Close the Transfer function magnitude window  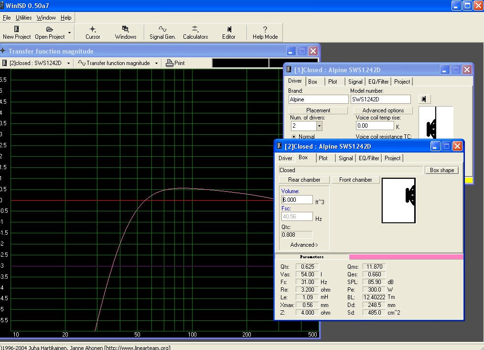click(x=313, y=51)
